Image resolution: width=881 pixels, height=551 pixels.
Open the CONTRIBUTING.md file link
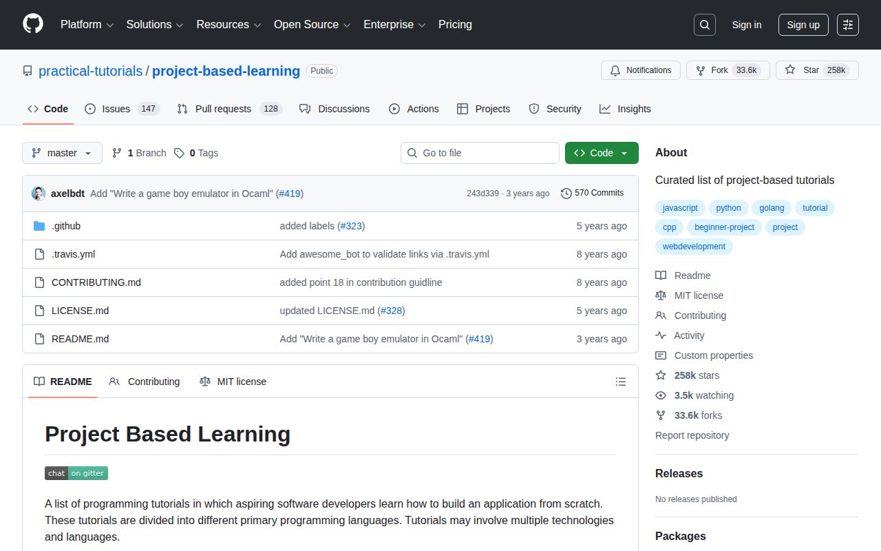click(x=96, y=282)
